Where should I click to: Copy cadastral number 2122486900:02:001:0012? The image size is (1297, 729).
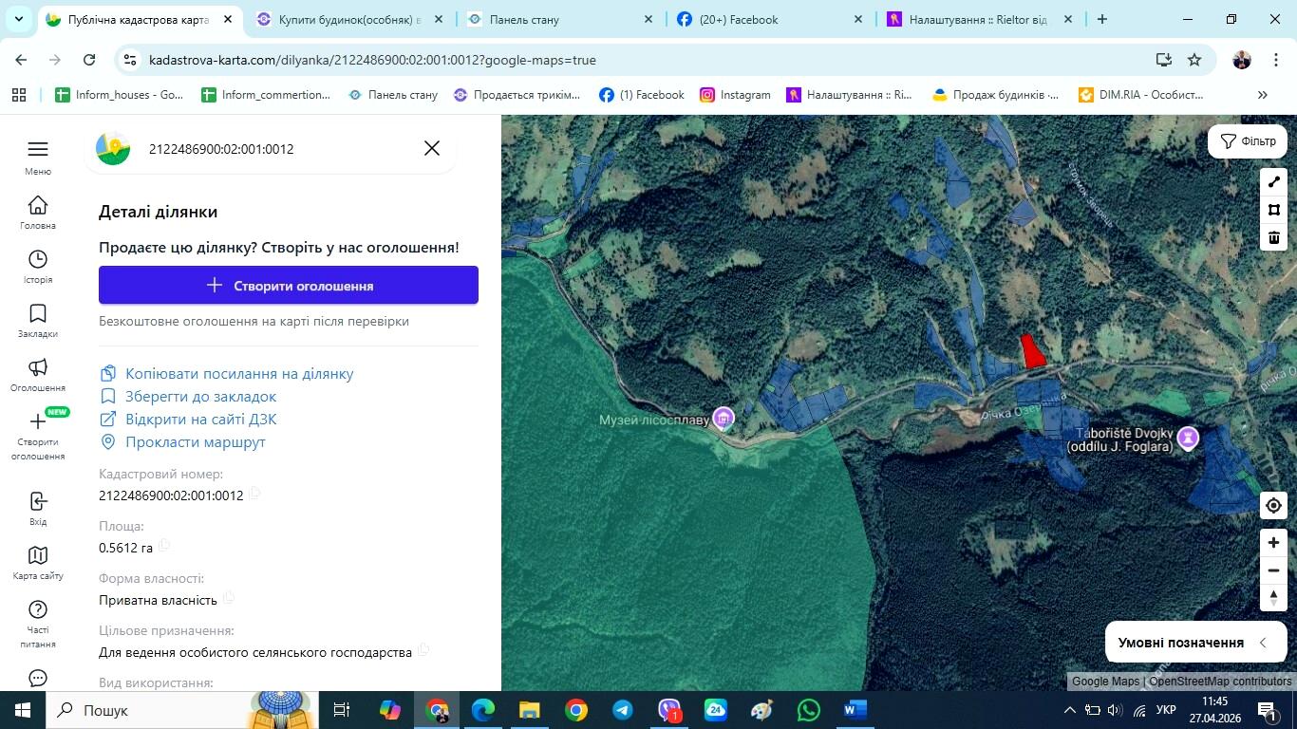point(254,495)
